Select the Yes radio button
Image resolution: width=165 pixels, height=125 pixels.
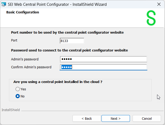click(18, 89)
